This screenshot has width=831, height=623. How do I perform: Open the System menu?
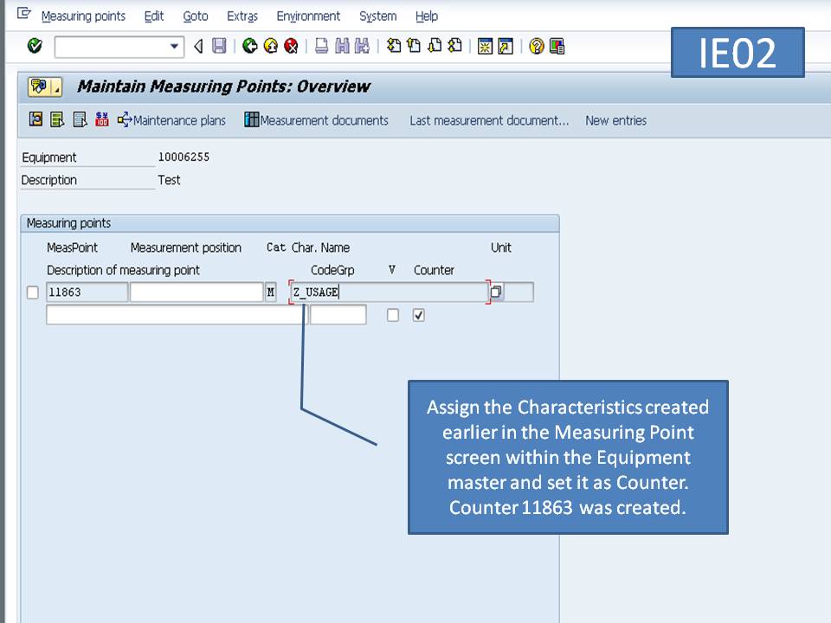tap(378, 16)
